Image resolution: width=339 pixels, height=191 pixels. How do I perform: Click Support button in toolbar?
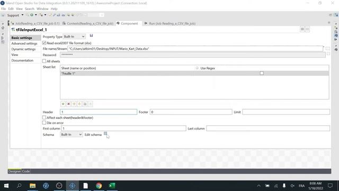13,15
